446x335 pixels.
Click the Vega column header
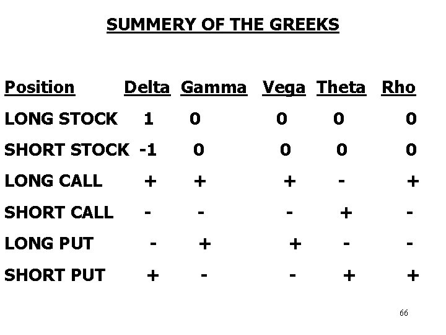pyautogui.click(x=285, y=87)
